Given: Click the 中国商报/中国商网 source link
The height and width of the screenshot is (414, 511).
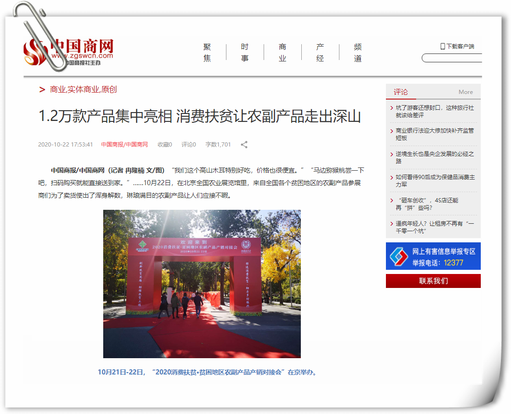Looking at the screenshot, I should 124,145.
